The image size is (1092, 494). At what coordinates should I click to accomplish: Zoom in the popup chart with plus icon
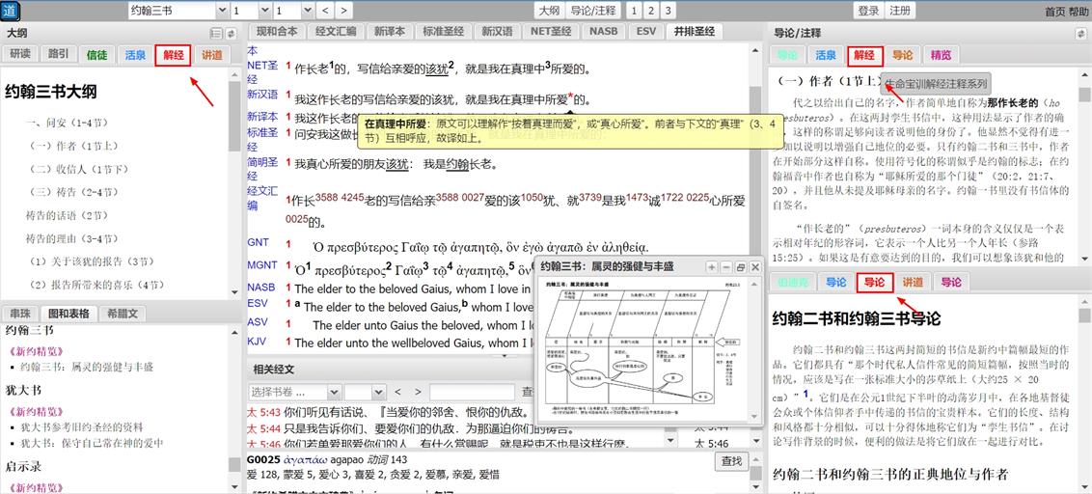tap(712, 266)
